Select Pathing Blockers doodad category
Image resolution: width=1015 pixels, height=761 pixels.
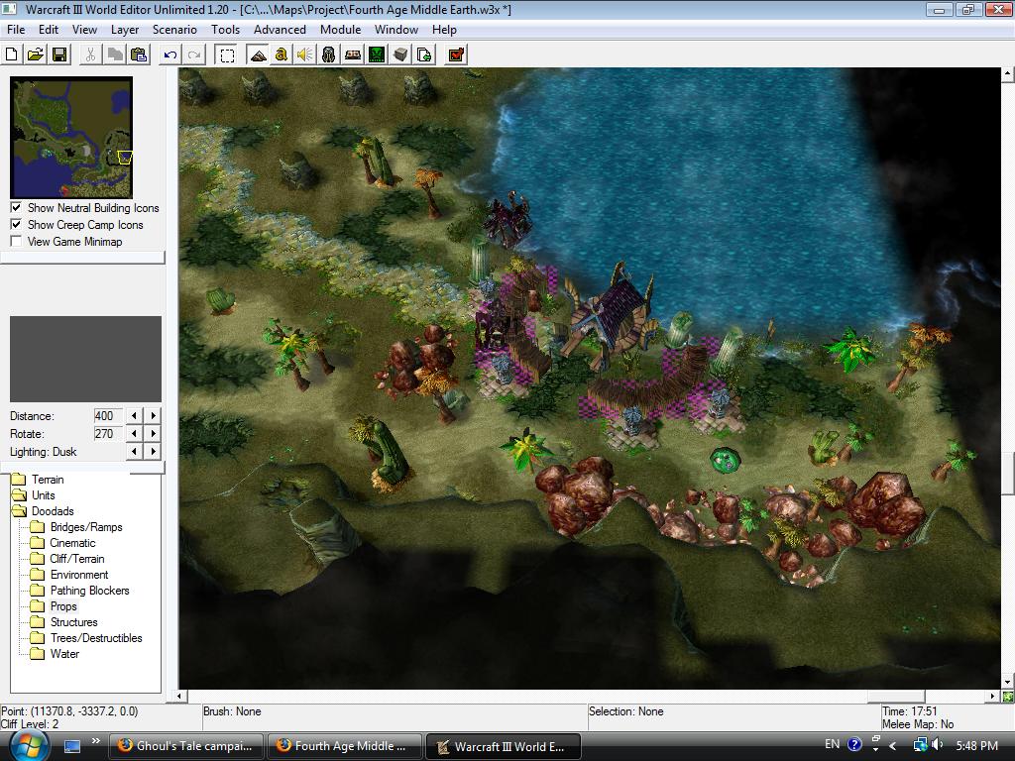[89, 591]
